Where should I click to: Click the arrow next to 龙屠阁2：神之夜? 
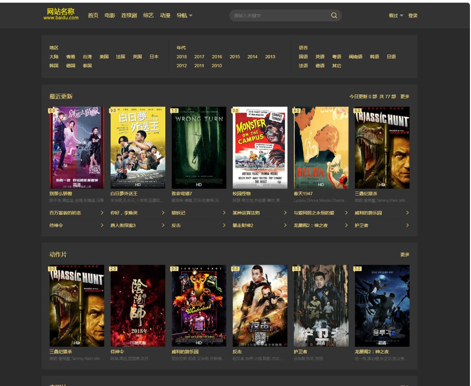pos(346,226)
